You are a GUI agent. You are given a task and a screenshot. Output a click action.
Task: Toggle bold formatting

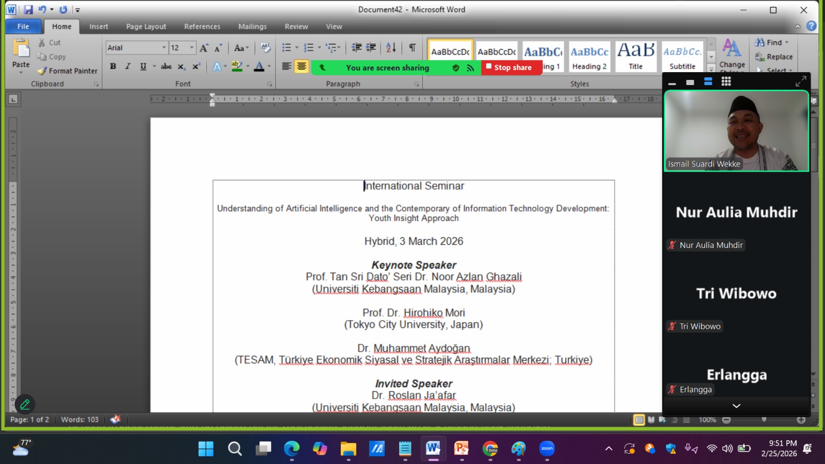113,67
